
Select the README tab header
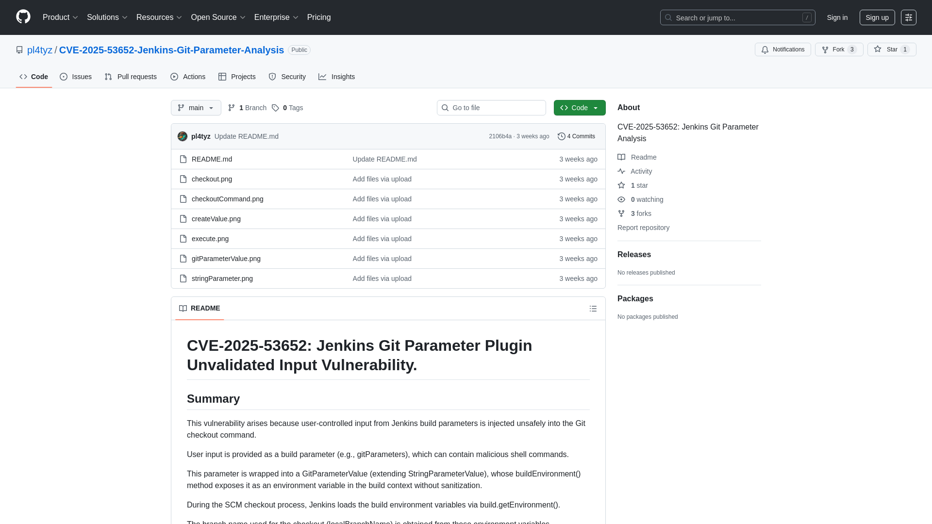pos(200,309)
